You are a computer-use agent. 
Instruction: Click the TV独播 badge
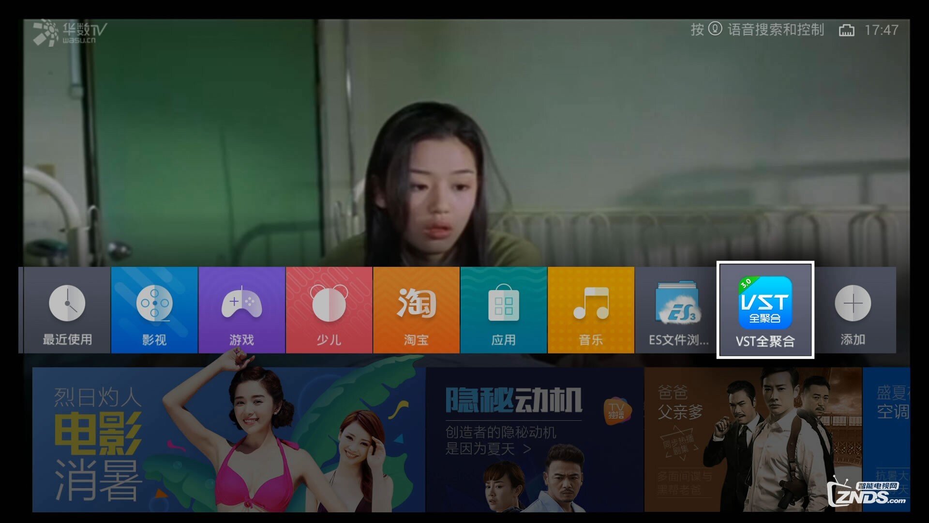click(x=617, y=411)
